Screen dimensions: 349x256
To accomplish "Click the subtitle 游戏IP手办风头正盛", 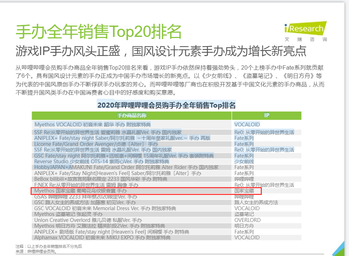I will 68,51.
